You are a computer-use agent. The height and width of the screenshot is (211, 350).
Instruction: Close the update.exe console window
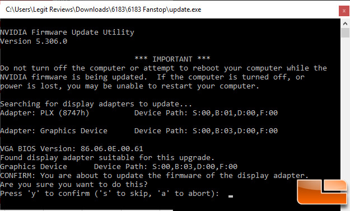tap(344, 11)
